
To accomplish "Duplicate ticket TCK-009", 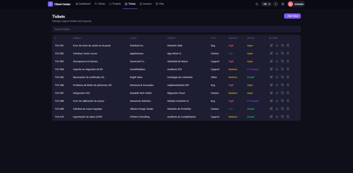I will pyautogui.click(x=282, y=109).
